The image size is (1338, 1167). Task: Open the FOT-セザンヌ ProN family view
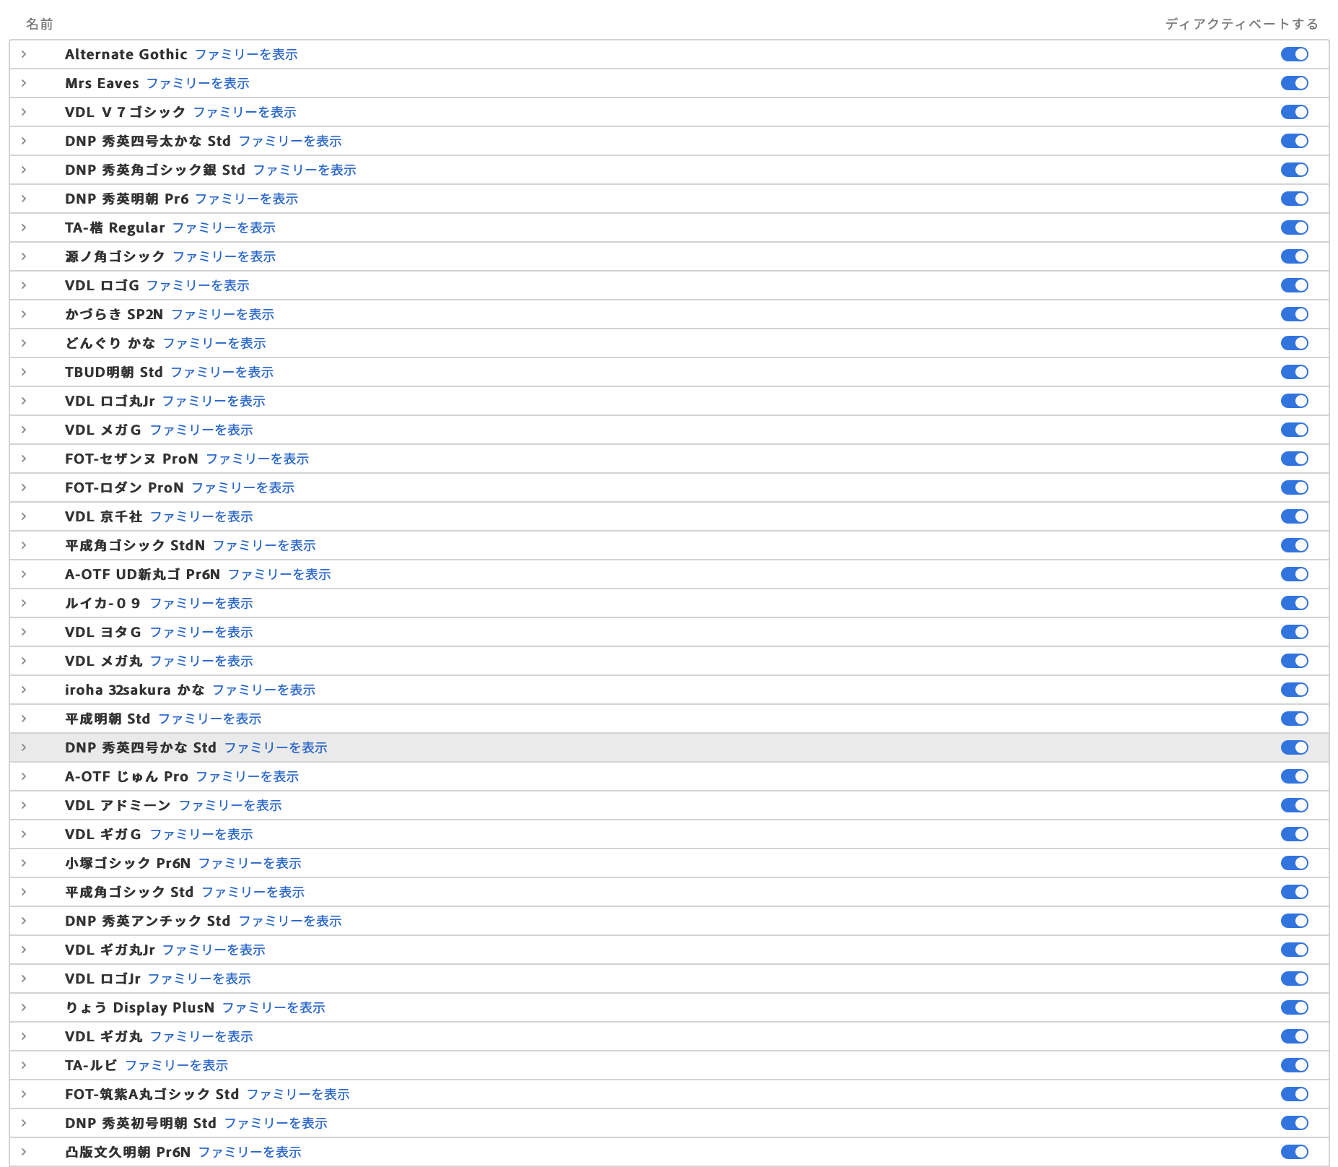[x=258, y=459]
